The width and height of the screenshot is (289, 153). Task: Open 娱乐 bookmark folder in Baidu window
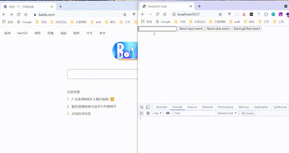(x=110, y=22)
